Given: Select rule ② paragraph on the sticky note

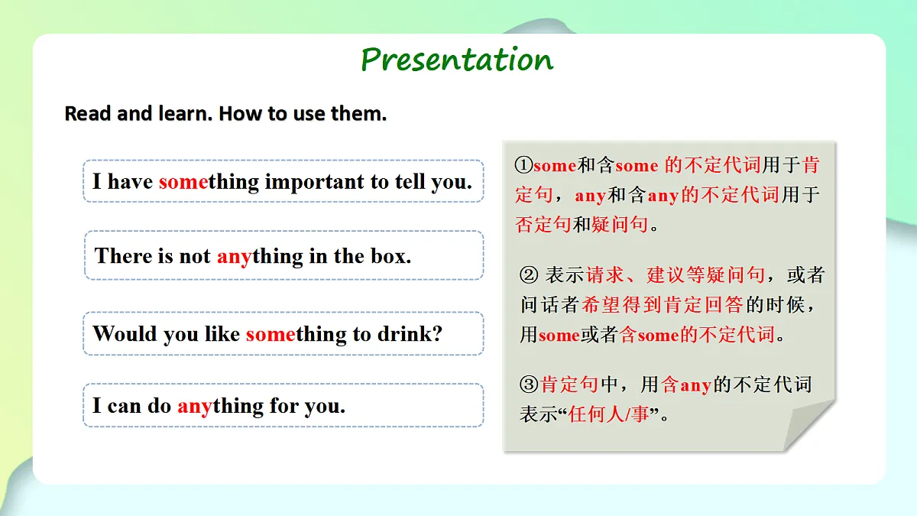Looking at the screenshot, I should [x=672, y=305].
